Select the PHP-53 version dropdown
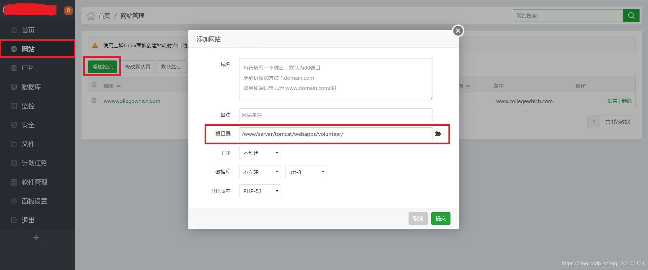Viewport: 648px width, 270px height. 260,191
